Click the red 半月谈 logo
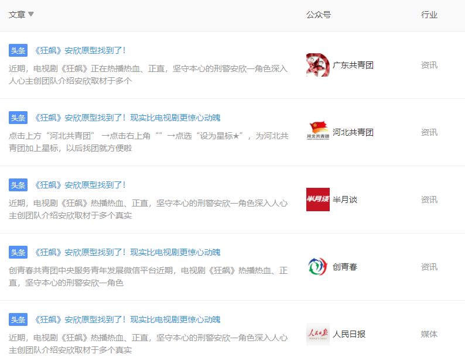 coord(317,200)
